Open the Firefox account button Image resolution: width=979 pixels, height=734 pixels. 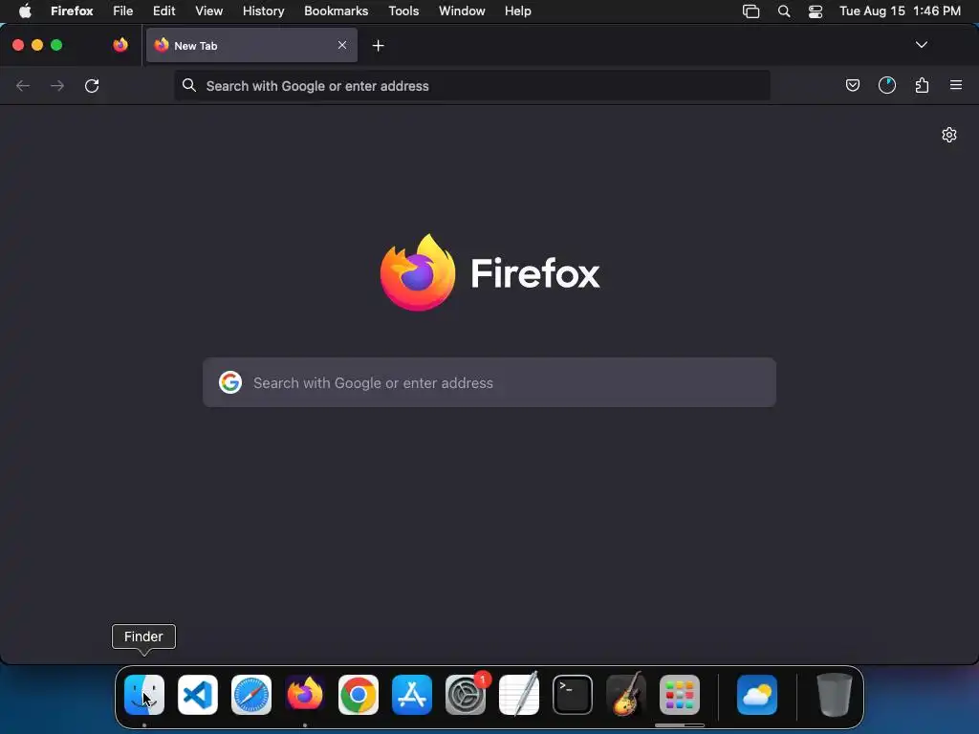pyautogui.click(x=886, y=85)
